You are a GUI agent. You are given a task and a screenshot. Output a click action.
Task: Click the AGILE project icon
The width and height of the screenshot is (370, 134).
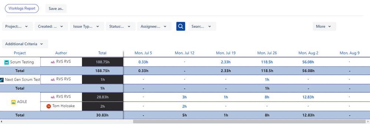[x=13, y=102]
